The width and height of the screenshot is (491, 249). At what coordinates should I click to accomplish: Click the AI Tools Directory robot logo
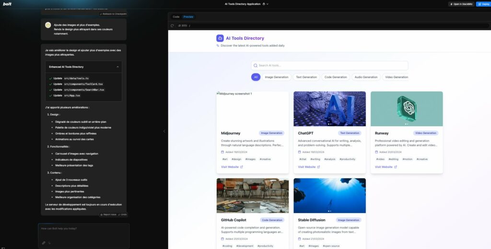tap(220, 38)
